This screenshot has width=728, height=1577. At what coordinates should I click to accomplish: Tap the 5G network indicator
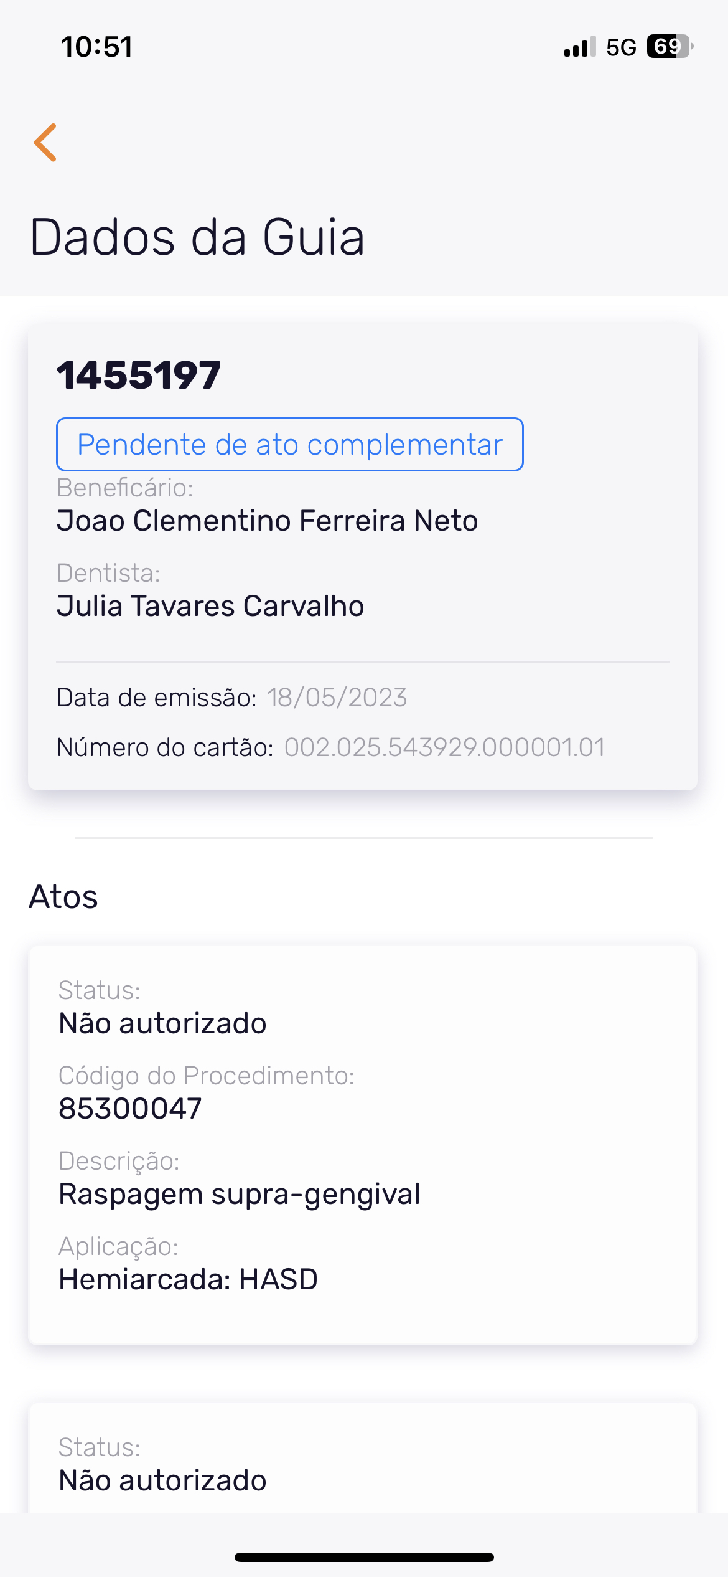point(621,47)
